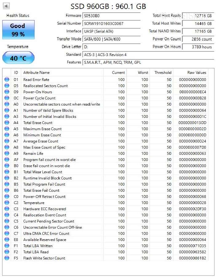This screenshot has width=216, height=277.
Task: Click Total NAND Writes value 17165 GB
Action: (x=198, y=31)
